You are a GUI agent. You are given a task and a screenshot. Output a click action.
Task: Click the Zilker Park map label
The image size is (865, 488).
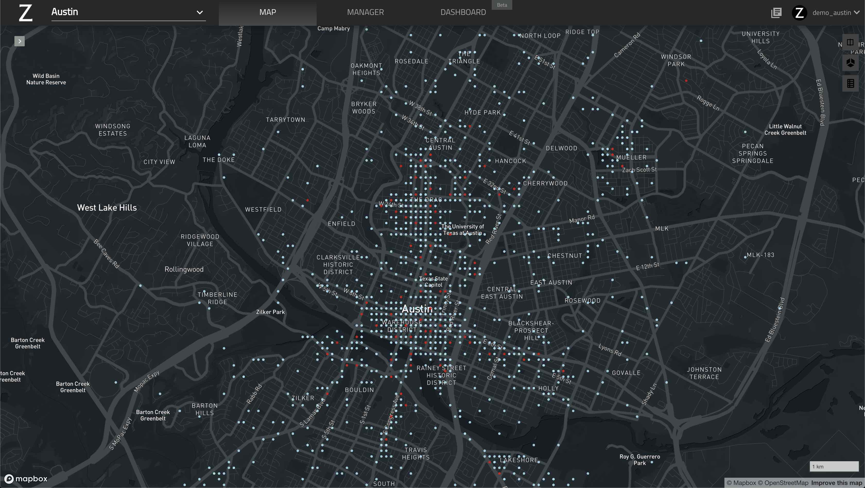coord(270,312)
